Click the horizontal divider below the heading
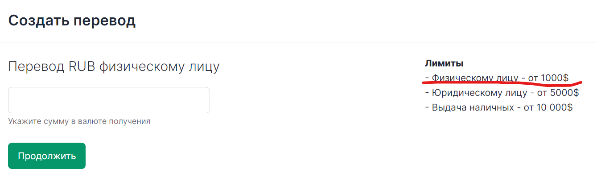Viewport: 597px width, 173px height. tap(298, 42)
